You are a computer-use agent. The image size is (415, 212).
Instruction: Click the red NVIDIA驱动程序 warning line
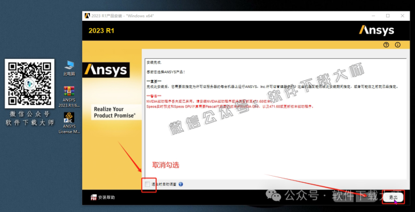point(210,101)
